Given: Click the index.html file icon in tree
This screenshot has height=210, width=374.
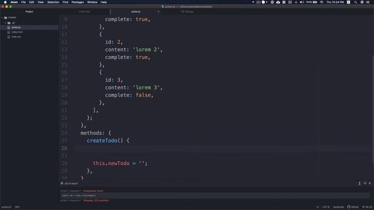Looking at the screenshot, I should [x=9, y=32].
